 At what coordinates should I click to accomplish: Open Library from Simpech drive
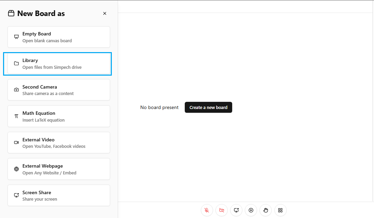point(59,64)
